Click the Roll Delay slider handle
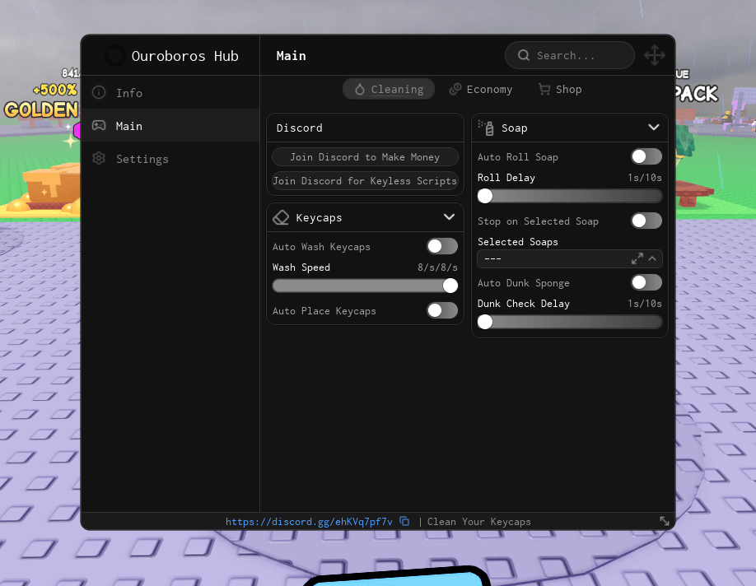The image size is (756, 586). pyautogui.click(x=485, y=196)
